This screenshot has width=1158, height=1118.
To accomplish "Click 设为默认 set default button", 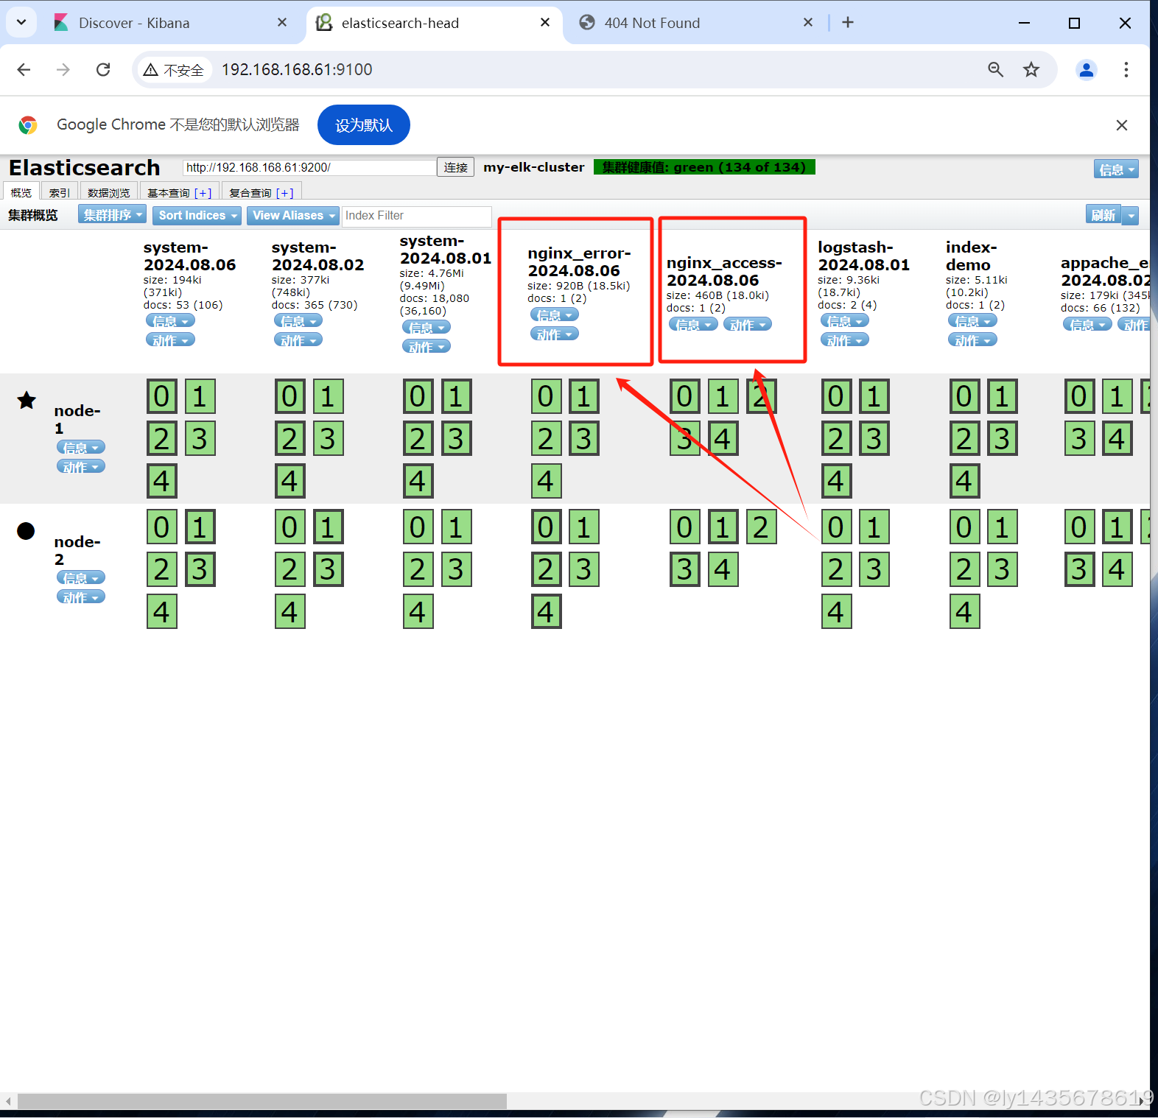I will [x=364, y=125].
